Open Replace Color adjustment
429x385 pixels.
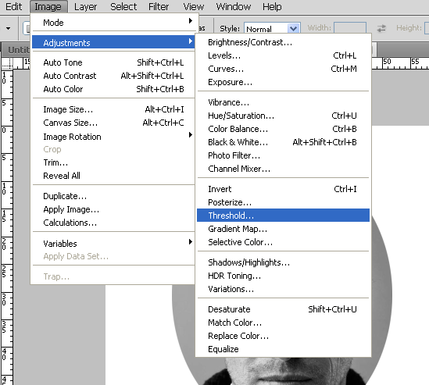tap(283, 336)
